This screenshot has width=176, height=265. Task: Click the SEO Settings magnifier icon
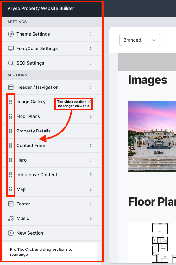[11, 63]
